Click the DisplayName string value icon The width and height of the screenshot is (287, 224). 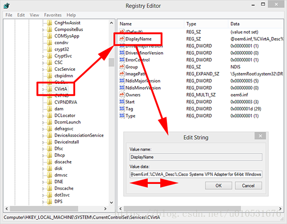[x=122, y=39]
